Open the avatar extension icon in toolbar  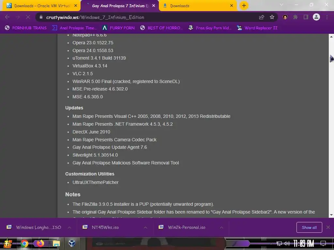(285, 17)
